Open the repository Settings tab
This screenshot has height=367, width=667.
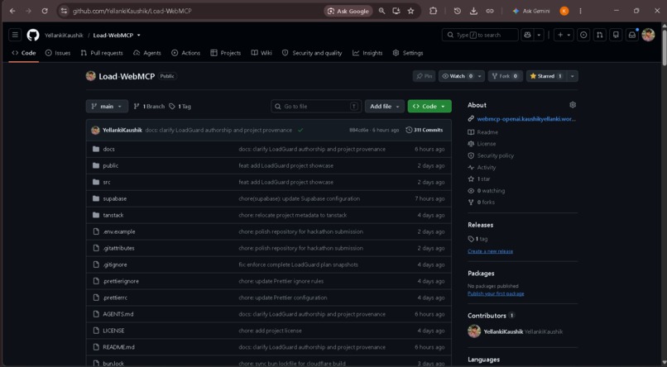pos(408,53)
